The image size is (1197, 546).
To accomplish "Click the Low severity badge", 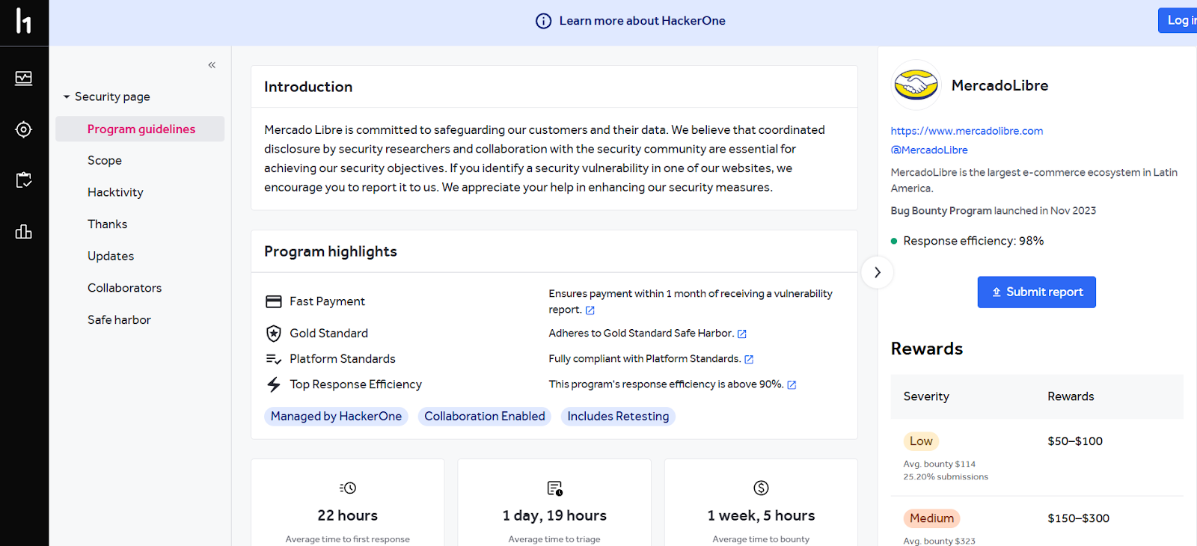I will click(921, 441).
